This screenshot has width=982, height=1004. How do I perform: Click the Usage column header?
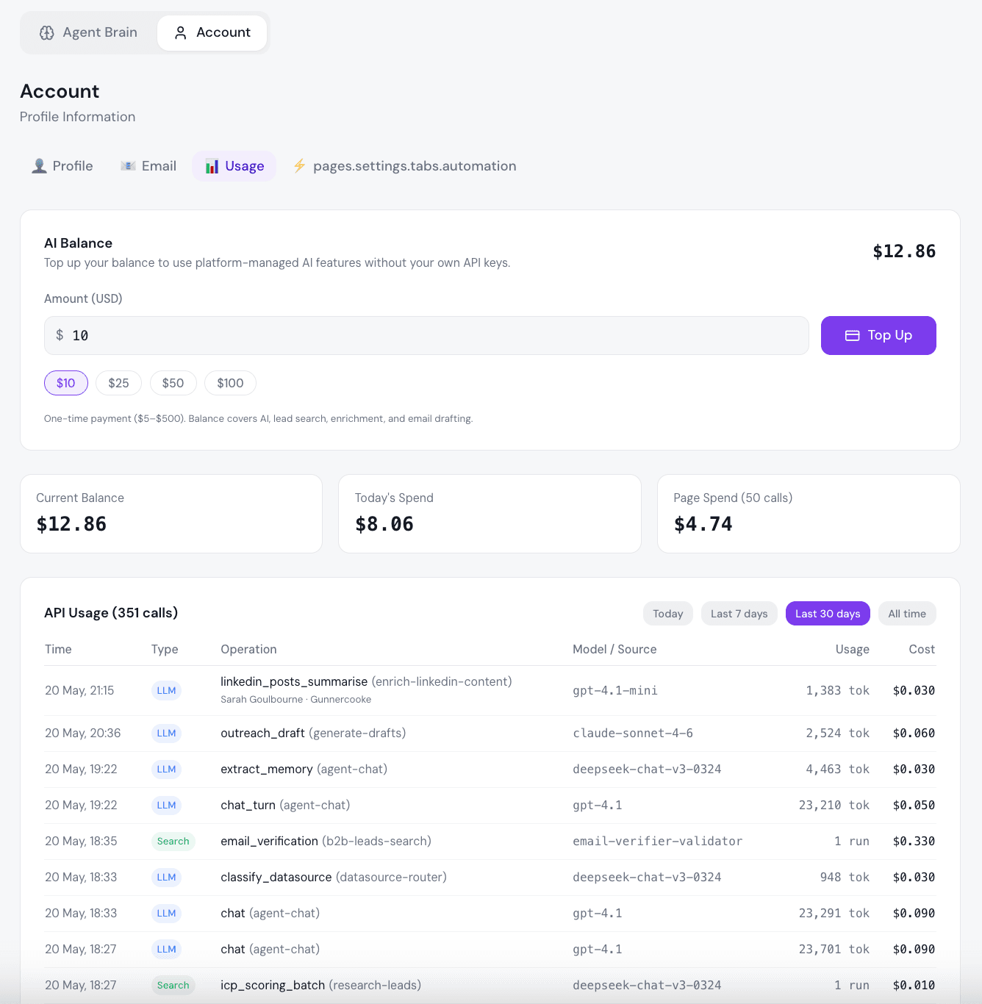pyautogui.click(x=852, y=649)
